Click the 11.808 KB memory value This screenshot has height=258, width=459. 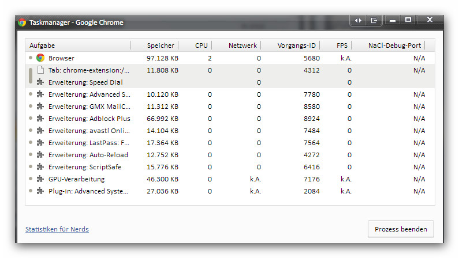point(162,70)
